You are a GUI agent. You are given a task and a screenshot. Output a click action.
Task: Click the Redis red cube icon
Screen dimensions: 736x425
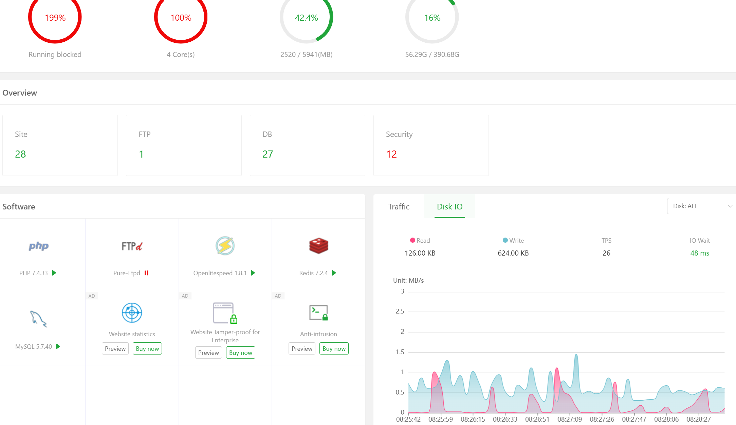318,246
